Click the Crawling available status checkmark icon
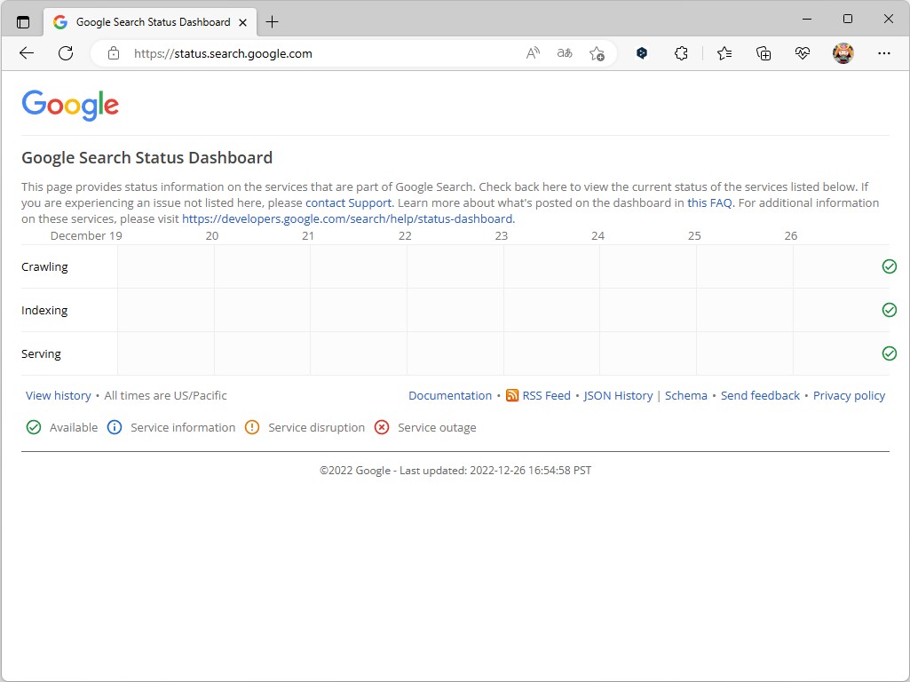Screen dimensions: 910x682 pos(890,266)
